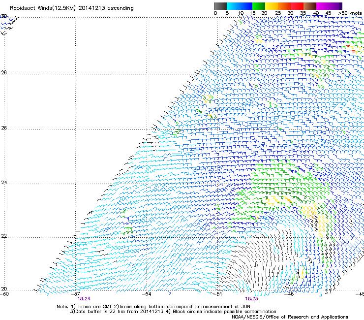Select the green 15–20 knots legend swatch
Screen dimensions: 364x320
tap(259, 6)
